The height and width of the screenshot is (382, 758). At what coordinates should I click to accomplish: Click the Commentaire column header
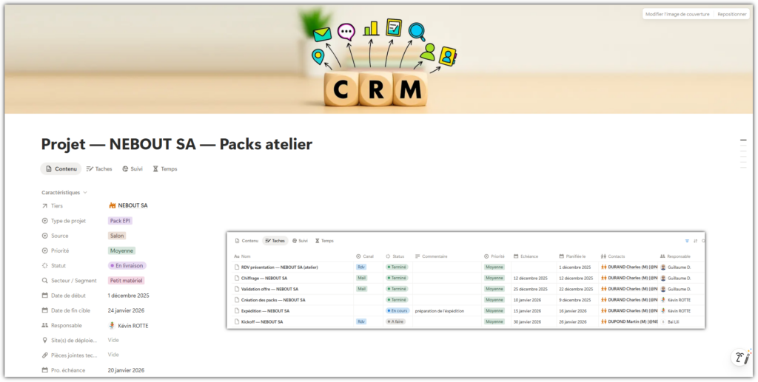tap(432, 256)
